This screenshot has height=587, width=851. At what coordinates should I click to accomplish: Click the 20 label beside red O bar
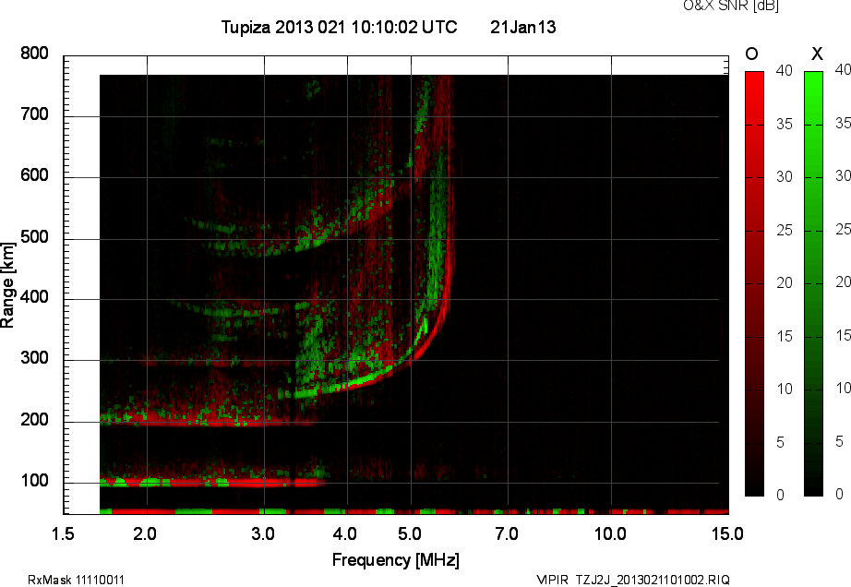click(785, 283)
